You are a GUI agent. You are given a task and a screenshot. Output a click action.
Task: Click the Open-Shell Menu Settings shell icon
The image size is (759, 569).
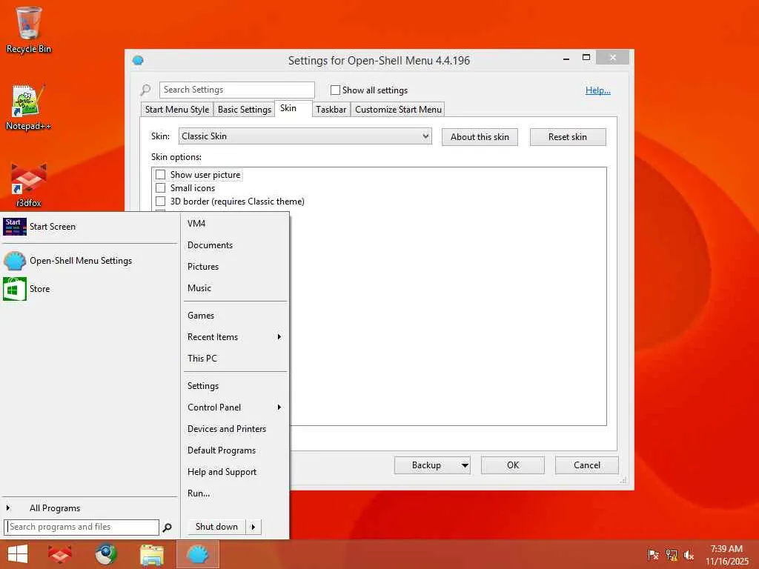(15, 261)
